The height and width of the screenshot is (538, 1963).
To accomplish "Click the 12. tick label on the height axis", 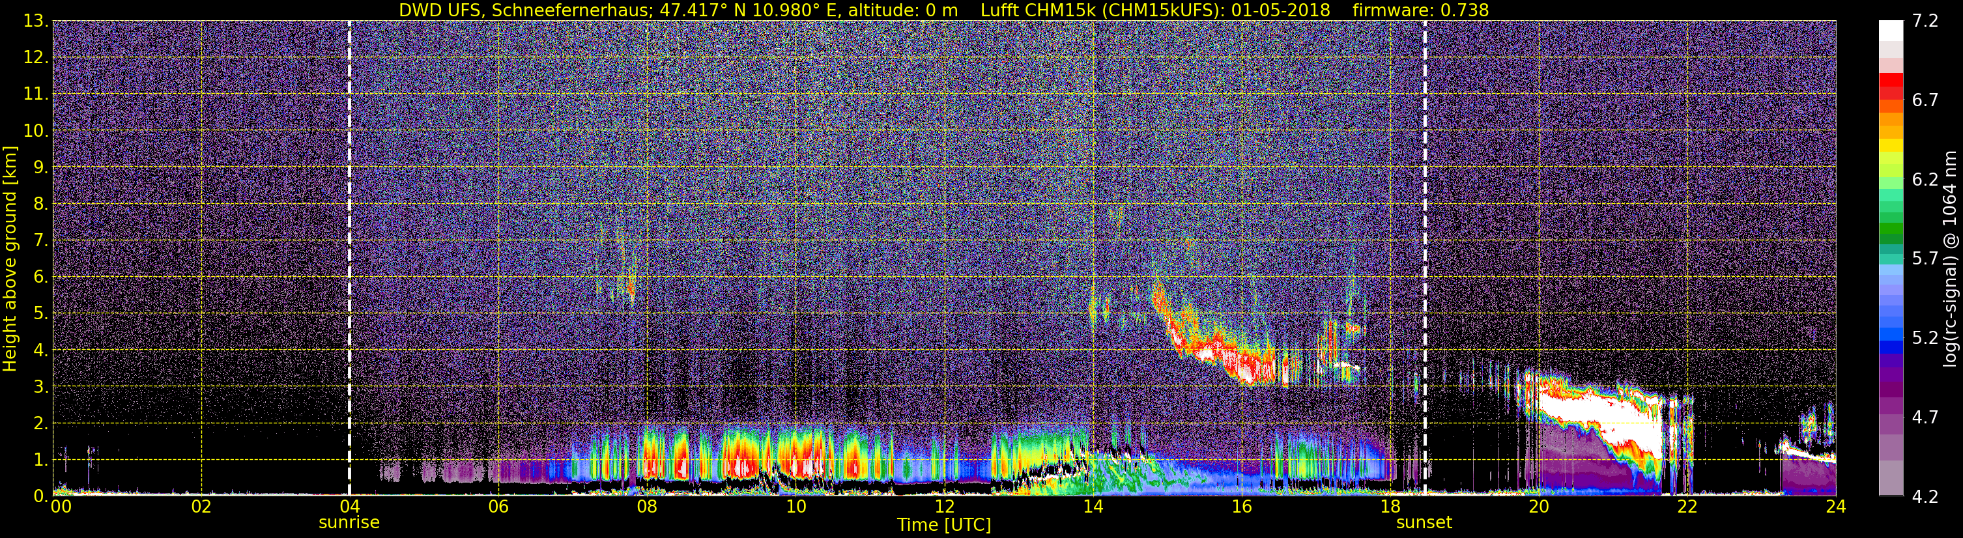I will [36, 58].
